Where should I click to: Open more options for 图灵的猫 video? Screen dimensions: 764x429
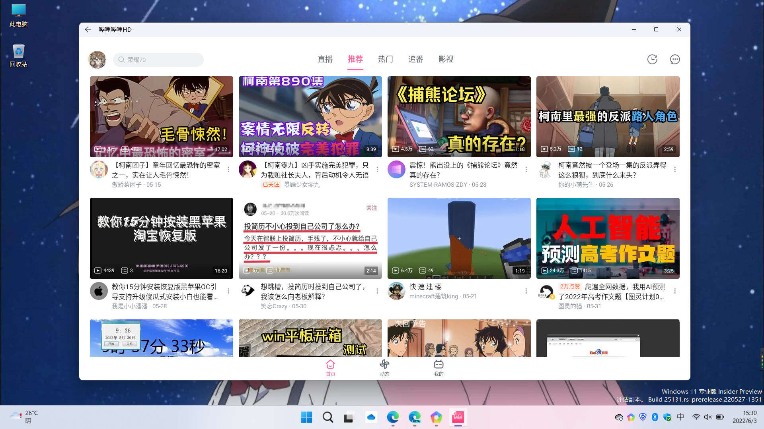[x=675, y=291]
